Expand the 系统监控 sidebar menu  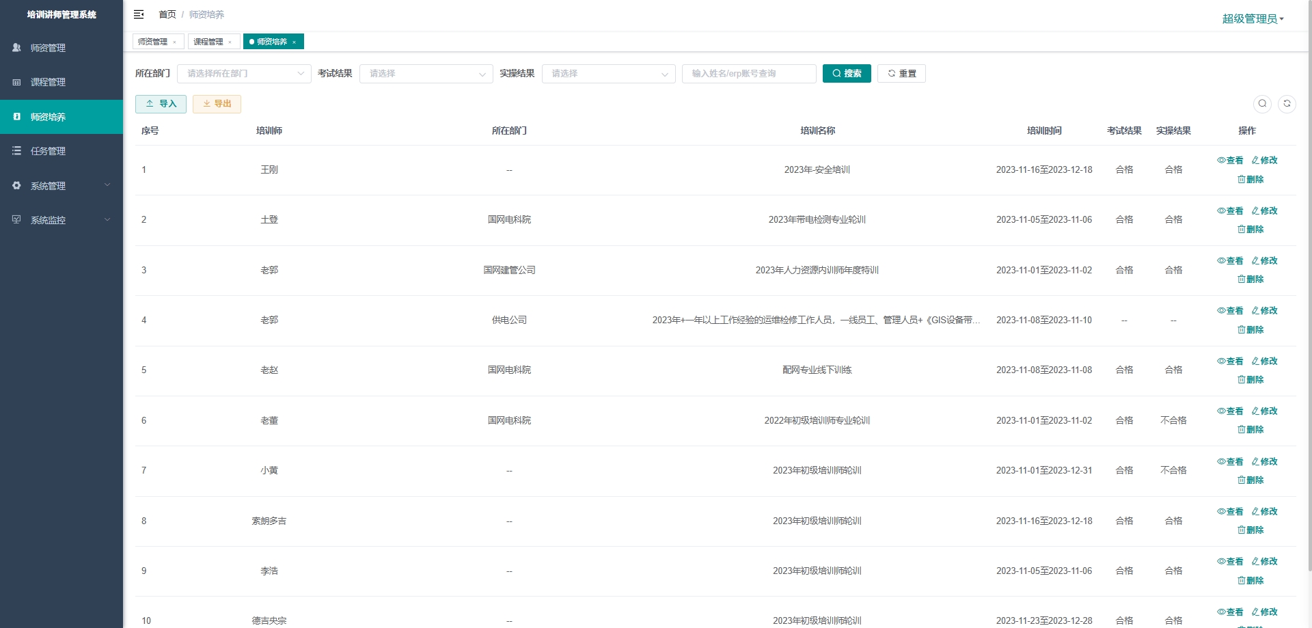[61, 220]
